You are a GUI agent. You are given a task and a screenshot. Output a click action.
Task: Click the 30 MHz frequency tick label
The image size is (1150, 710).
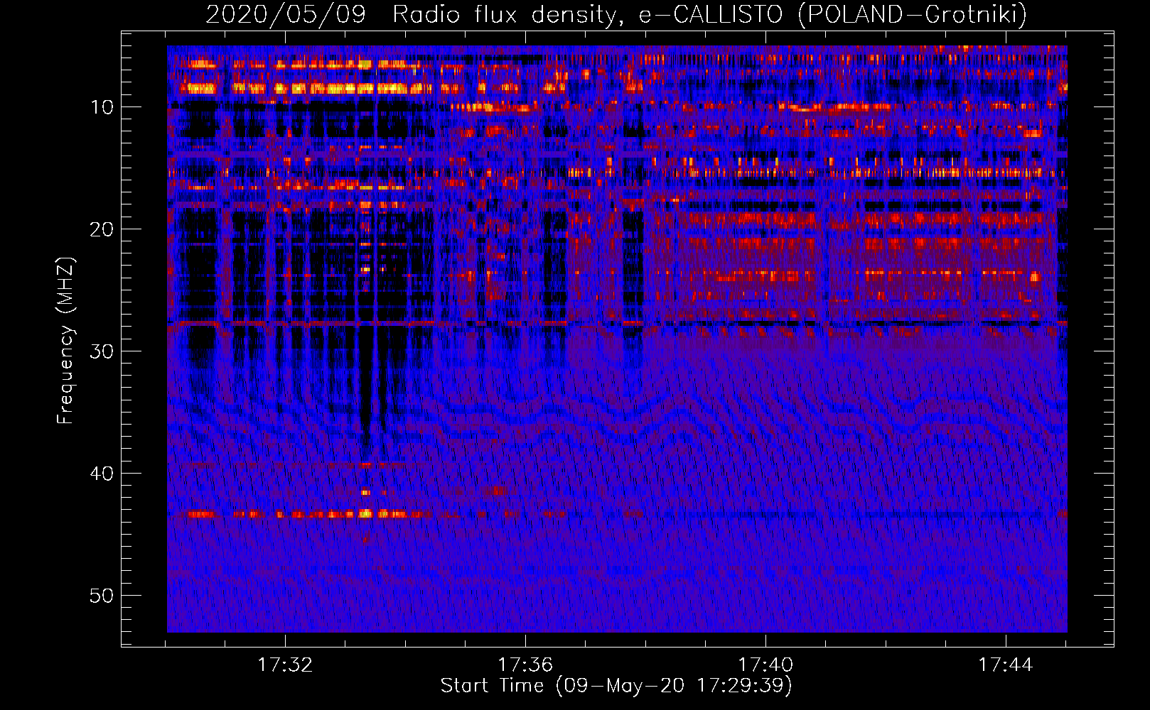(102, 351)
